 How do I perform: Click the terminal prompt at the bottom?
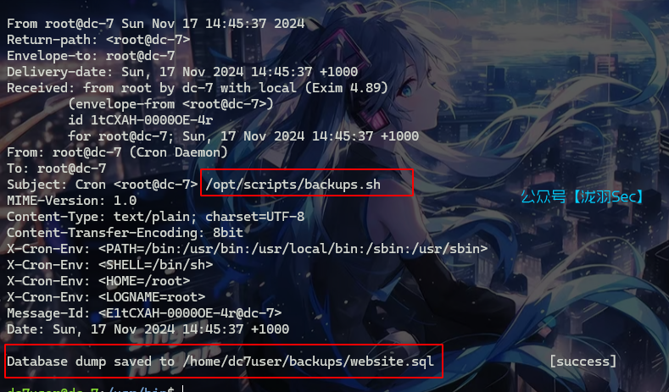pyautogui.click(x=91, y=389)
